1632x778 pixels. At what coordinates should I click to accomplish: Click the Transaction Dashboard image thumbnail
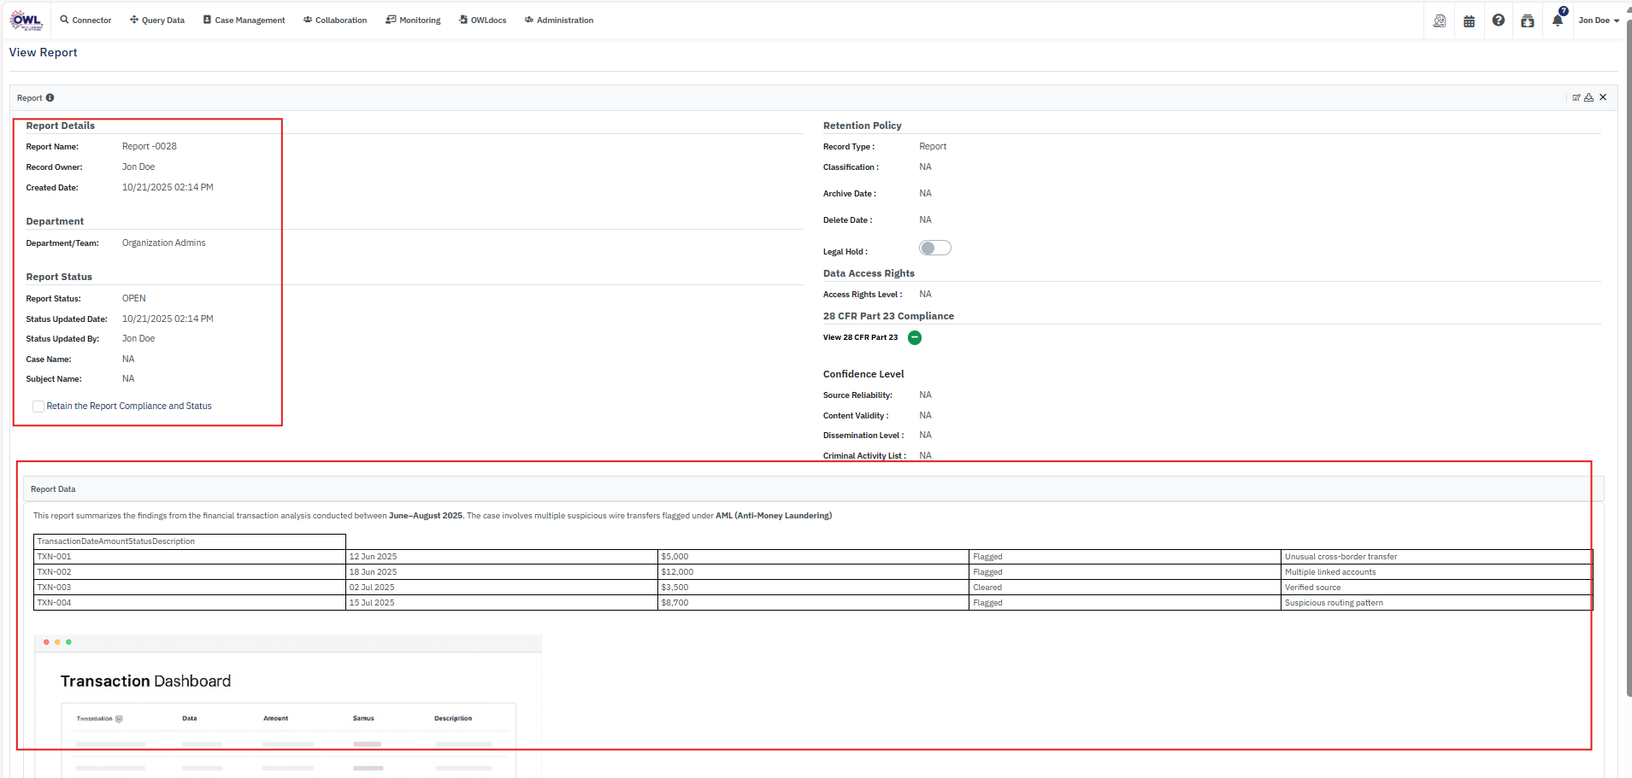click(x=288, y=705)
